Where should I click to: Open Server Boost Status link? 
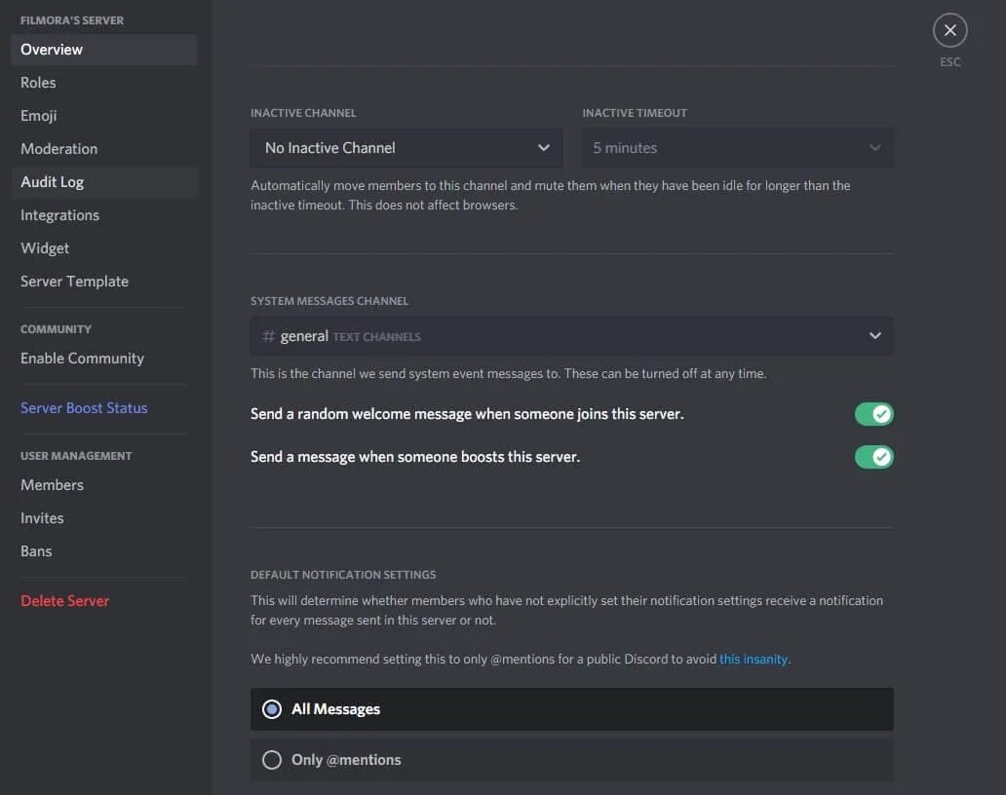click(x=85, y=408)
